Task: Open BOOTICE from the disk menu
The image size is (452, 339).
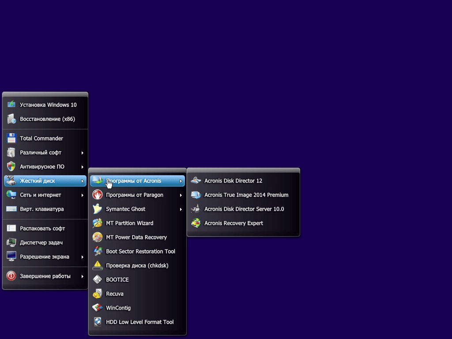Action: point(138,279)
